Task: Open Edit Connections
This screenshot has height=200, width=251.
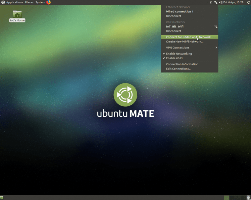Action: [190, 69]
